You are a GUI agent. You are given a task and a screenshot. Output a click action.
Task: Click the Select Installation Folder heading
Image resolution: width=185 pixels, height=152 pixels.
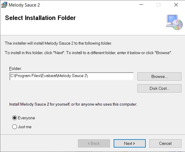point(40,18)
